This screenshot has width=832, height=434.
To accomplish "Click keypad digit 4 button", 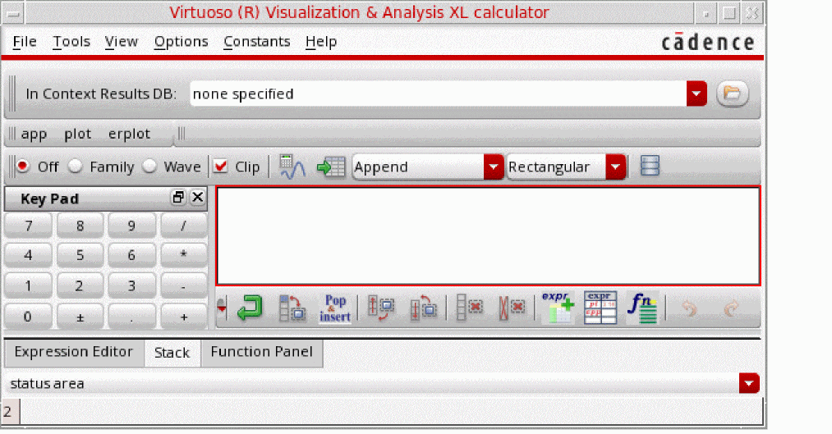I will (28, 255).
